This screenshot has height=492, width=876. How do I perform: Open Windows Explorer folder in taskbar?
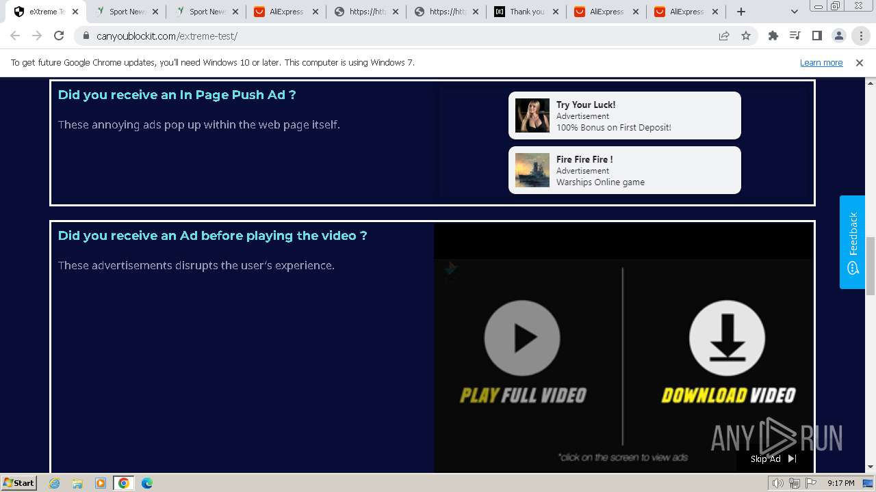[77, 483]
